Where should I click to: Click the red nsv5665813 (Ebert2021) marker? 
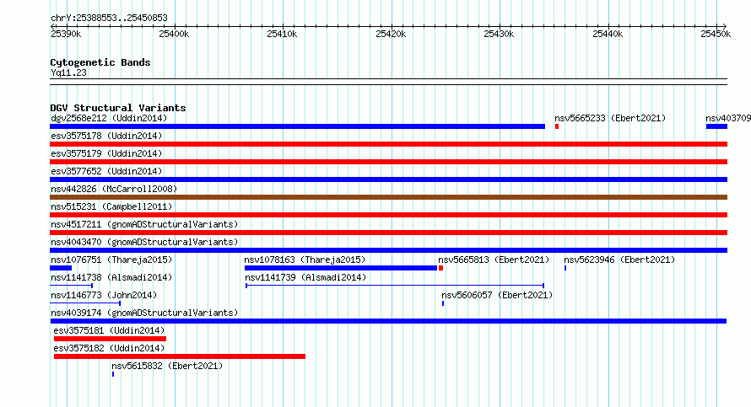(x=440, y=268)
